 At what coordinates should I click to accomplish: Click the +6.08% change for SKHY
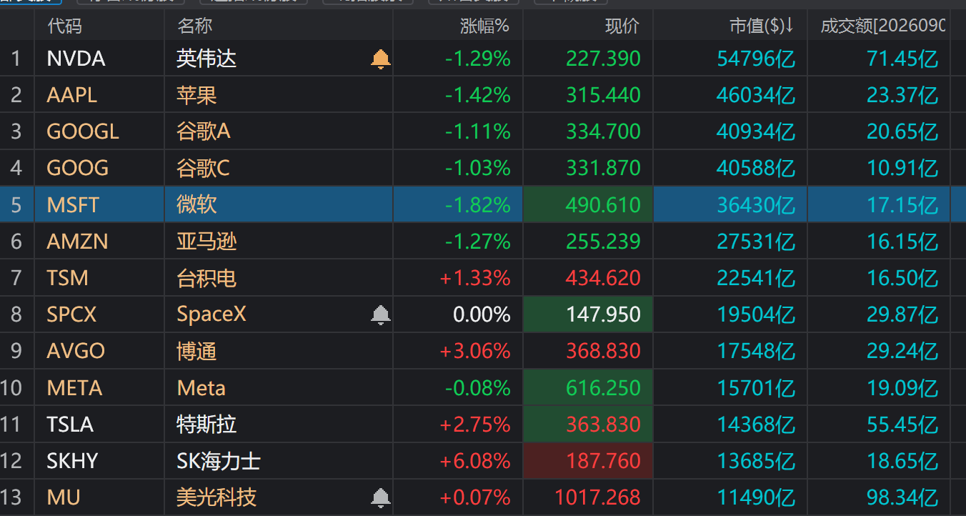(x=476, y=461)
